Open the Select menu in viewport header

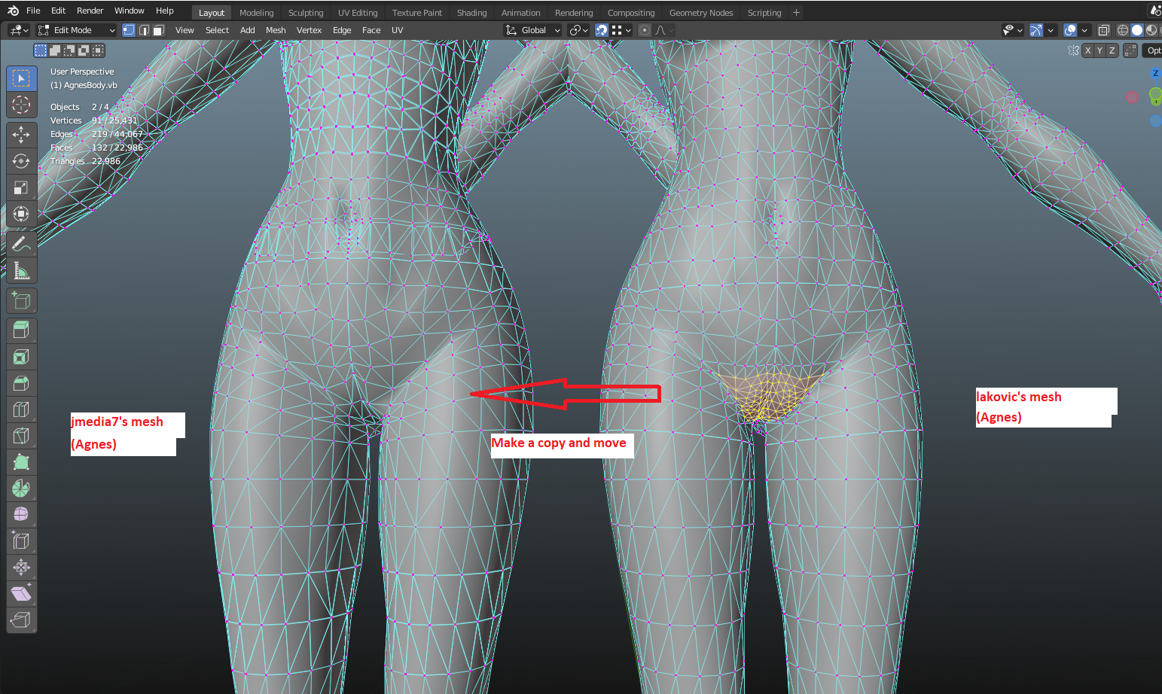pyautogui.click(x=217, y=30)
